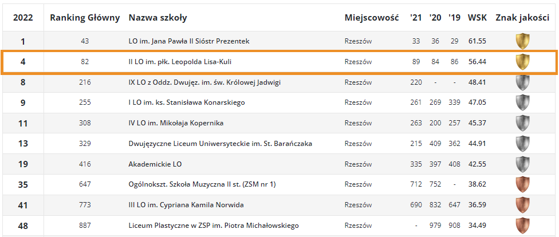Click WSK value 61.55 in first row
The height and width of the screenshot is (237, 559).
click(477, 41)
